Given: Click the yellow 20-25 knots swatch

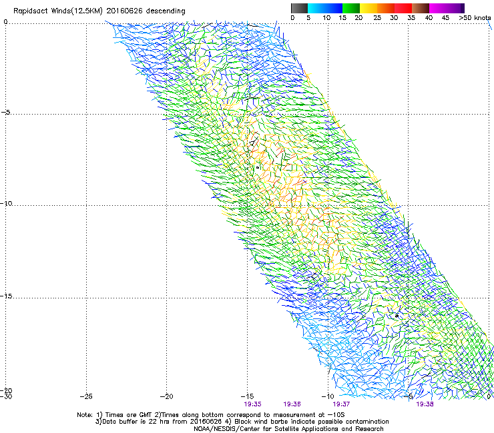Looking at the screenshot, I should coord(368,8).
